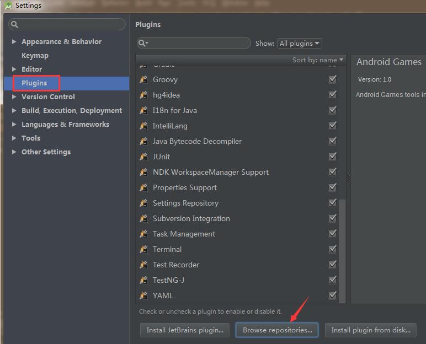Click Install plugin from disk button
This screenshot has height=344, width=426.
tap(371, 330)
